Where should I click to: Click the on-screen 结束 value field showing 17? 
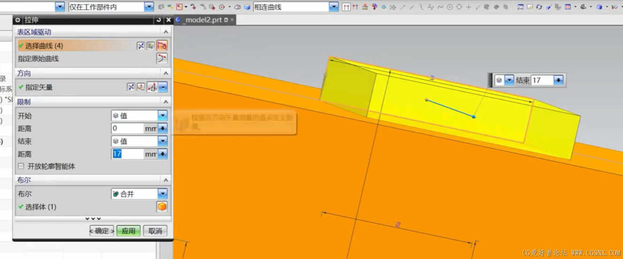(x=542, y=80)
